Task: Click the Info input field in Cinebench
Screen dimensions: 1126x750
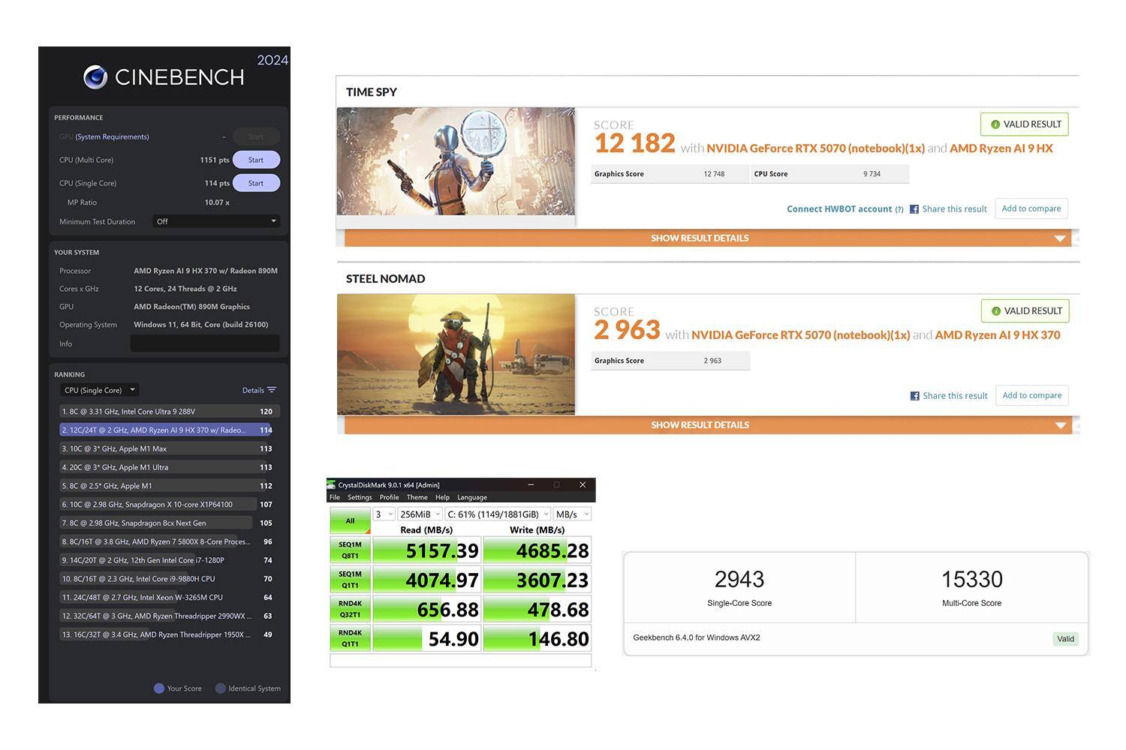Action: point(205,343)
